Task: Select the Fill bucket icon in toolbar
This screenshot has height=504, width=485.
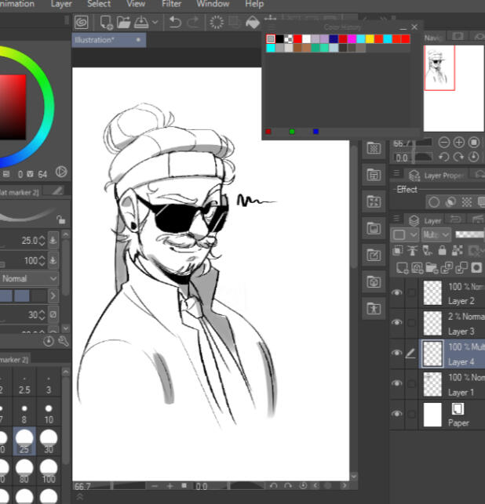Action: point(253,22)
